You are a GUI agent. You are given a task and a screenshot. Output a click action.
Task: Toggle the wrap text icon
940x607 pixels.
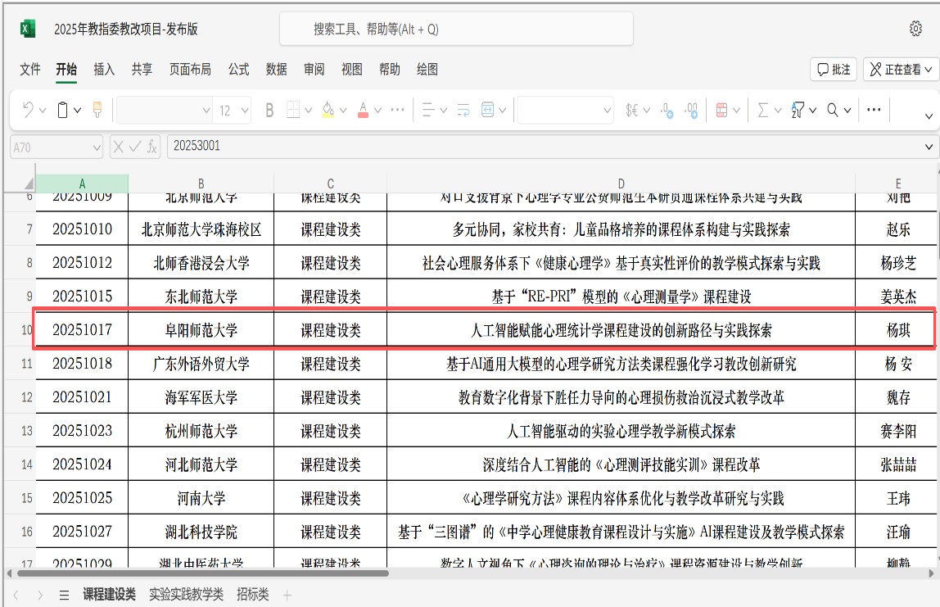(463, 110)
